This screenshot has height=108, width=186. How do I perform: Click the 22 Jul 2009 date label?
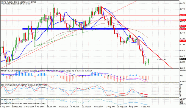tap(86, 107)
